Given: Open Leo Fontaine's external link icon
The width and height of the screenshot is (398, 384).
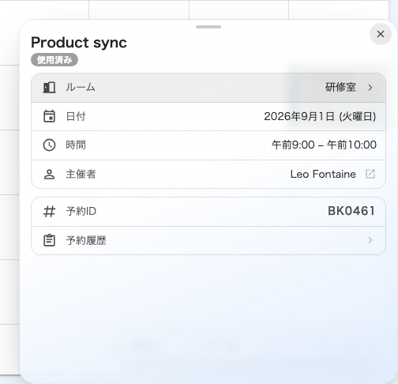Looking at the screenshot, I should pos(370,174).
